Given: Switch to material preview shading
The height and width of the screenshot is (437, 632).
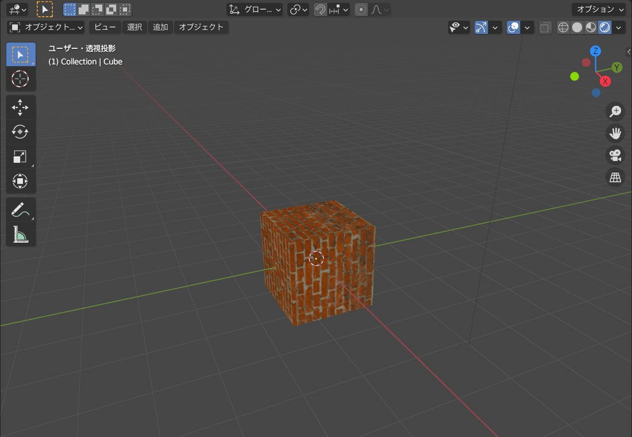Looking at the screenshot, I should pyautogui.click(x=591, y=28).
